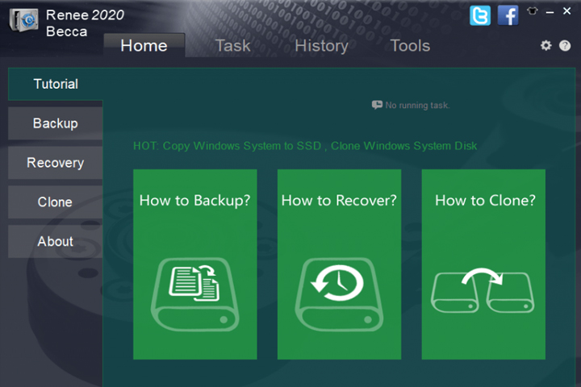Click the two-drive clone arrow icon
The height and width of the screenshot is (387, 581).
point(483,291)
